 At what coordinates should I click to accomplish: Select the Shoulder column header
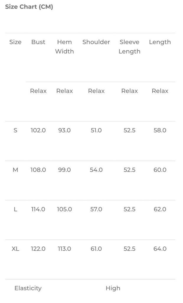click(96, 42)
